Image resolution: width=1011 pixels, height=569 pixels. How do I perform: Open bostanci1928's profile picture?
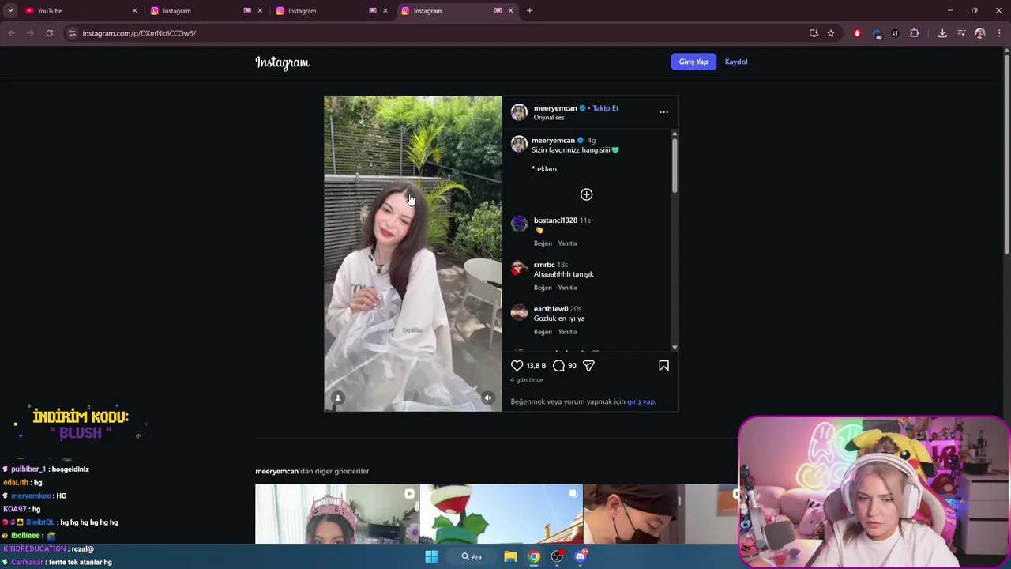click(x=519, y=224)
